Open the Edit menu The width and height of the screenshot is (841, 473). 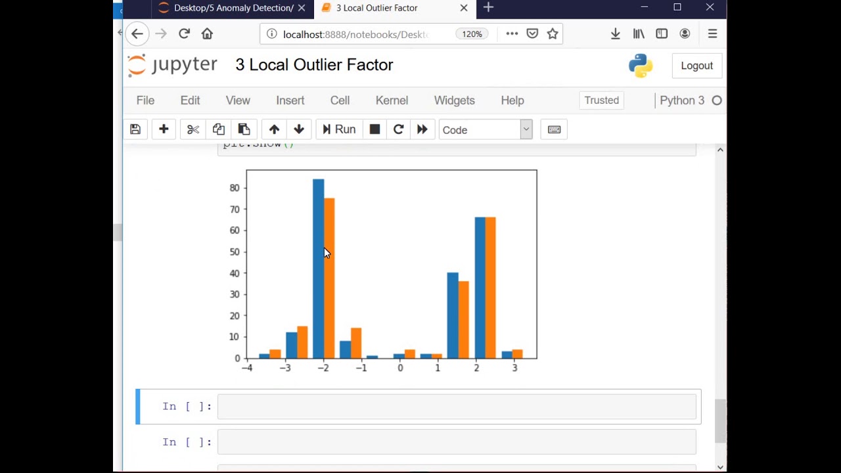(190, 101)
